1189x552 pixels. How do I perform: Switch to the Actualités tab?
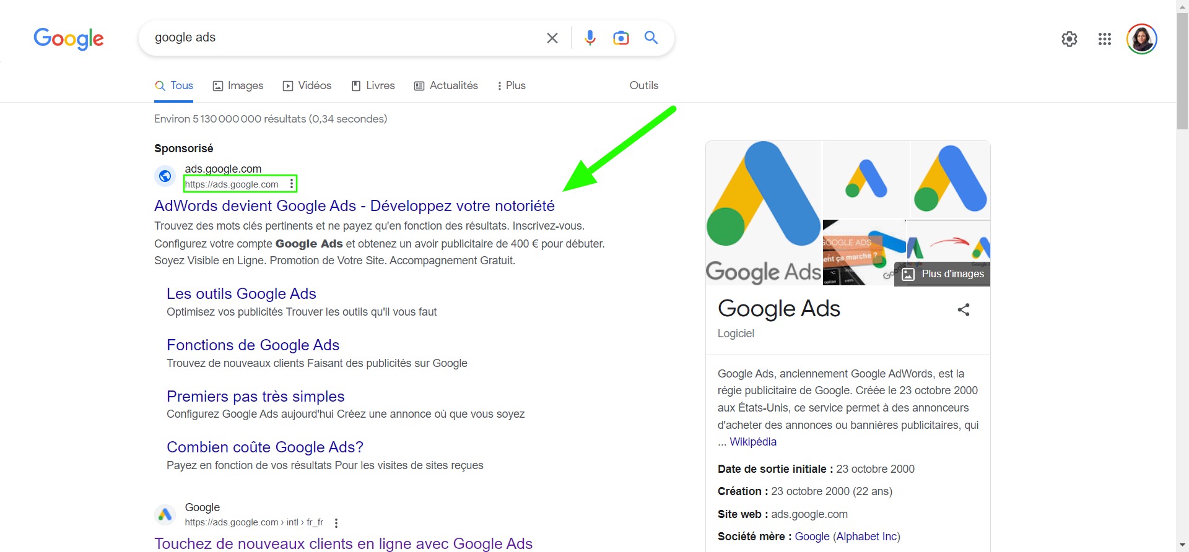446,86
